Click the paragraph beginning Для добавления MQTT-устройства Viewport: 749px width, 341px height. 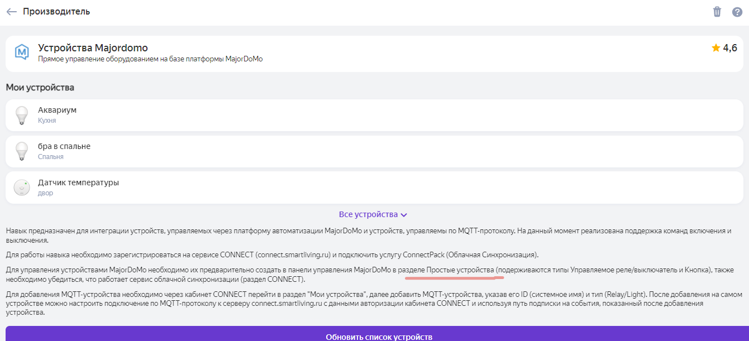[x=374, y=303]
